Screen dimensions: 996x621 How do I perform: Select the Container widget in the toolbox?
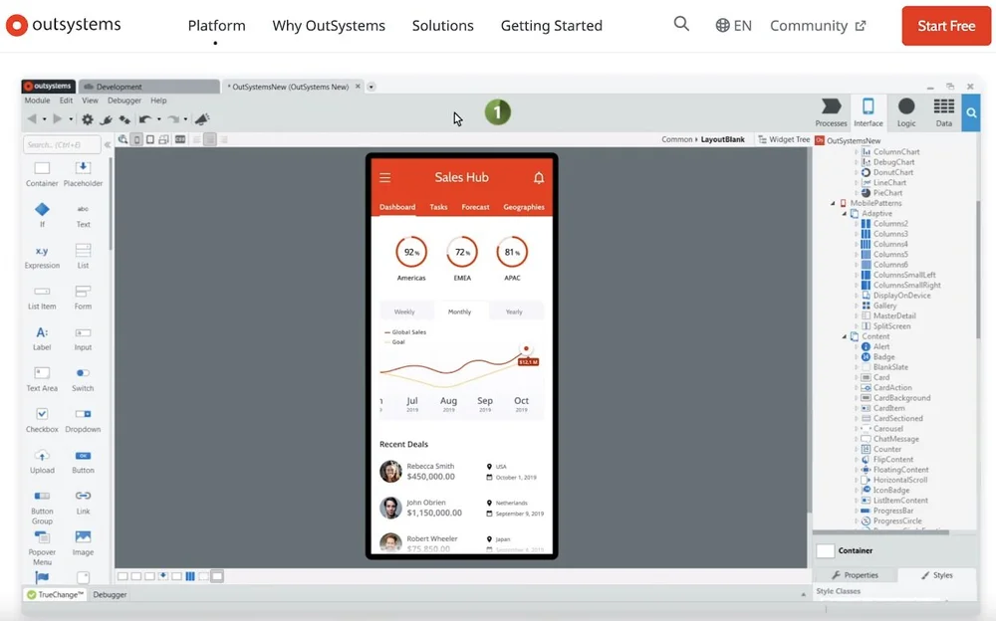click(x=42, y=173)
